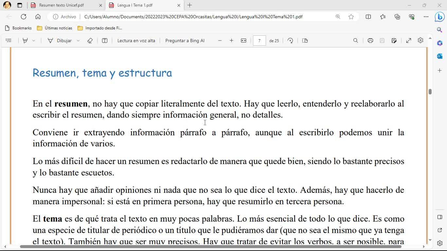This screenshot has width=447, height=251.
Task: Click the vertical scrollbar thumb
Action: tap(430, 92)
